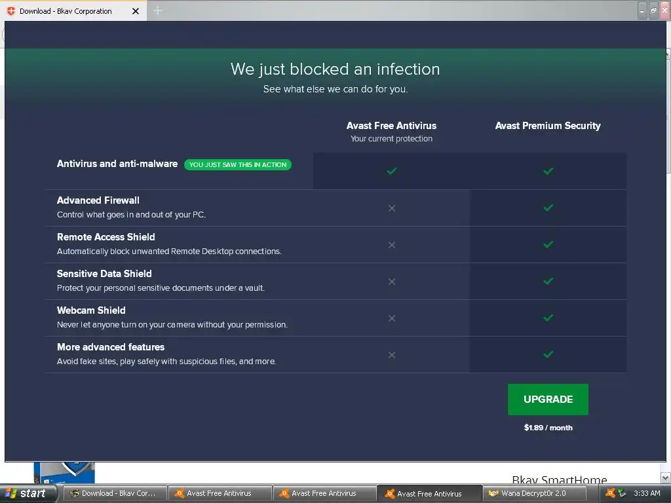Click the 'Bkav SmartHome' text on the webpage
This screenshot has height=503, width=671.
click(x=560, y=479)
